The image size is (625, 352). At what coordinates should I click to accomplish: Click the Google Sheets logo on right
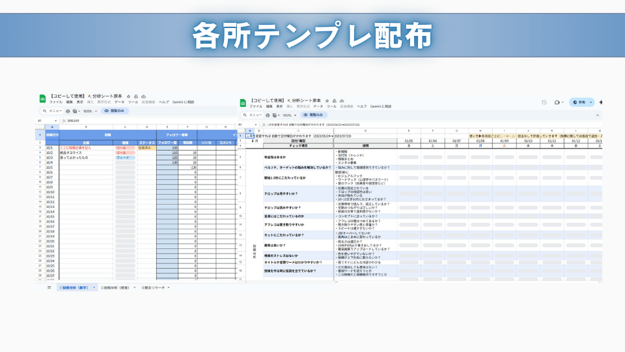pos(243,102)
